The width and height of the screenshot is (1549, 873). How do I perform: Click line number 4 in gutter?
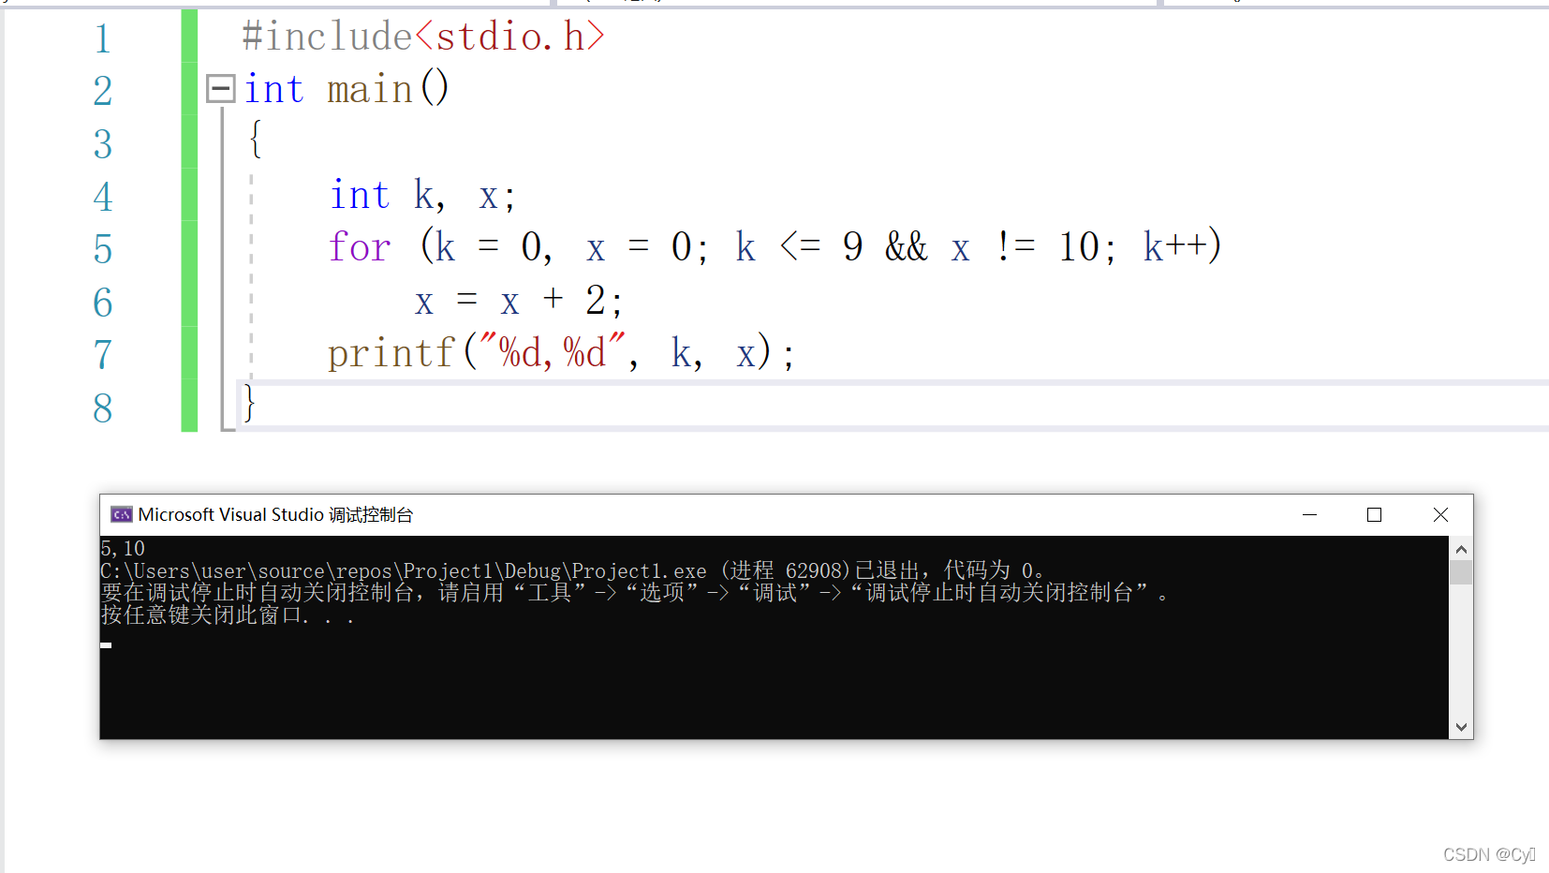[103, 197]
